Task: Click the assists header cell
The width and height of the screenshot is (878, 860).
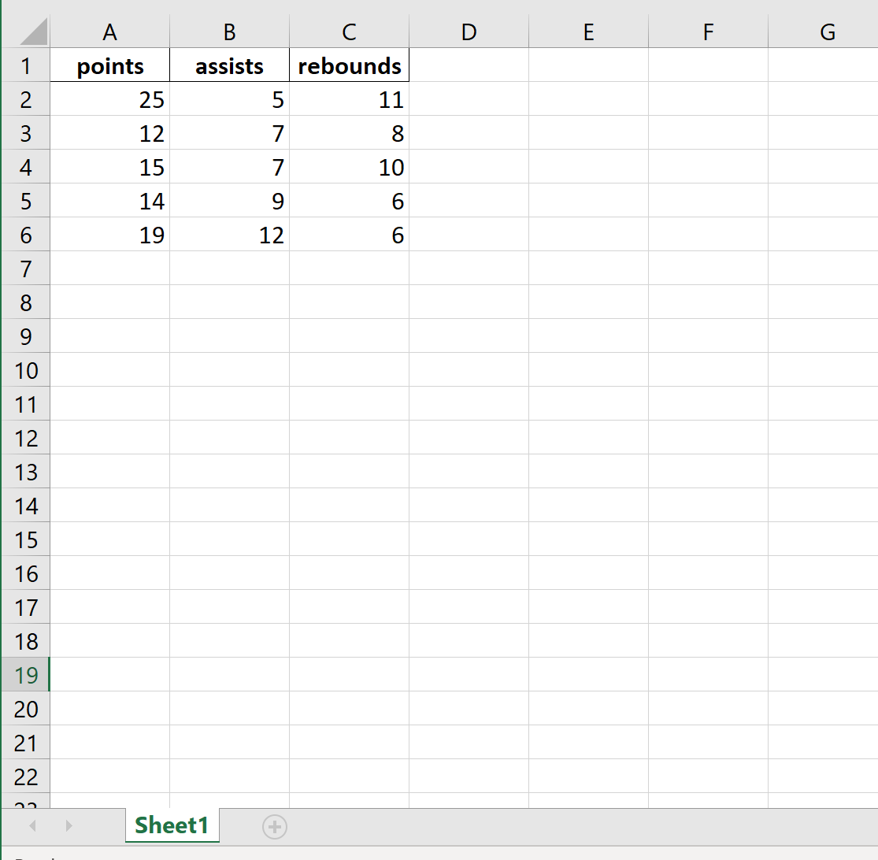Action: (x=230, y=65)
